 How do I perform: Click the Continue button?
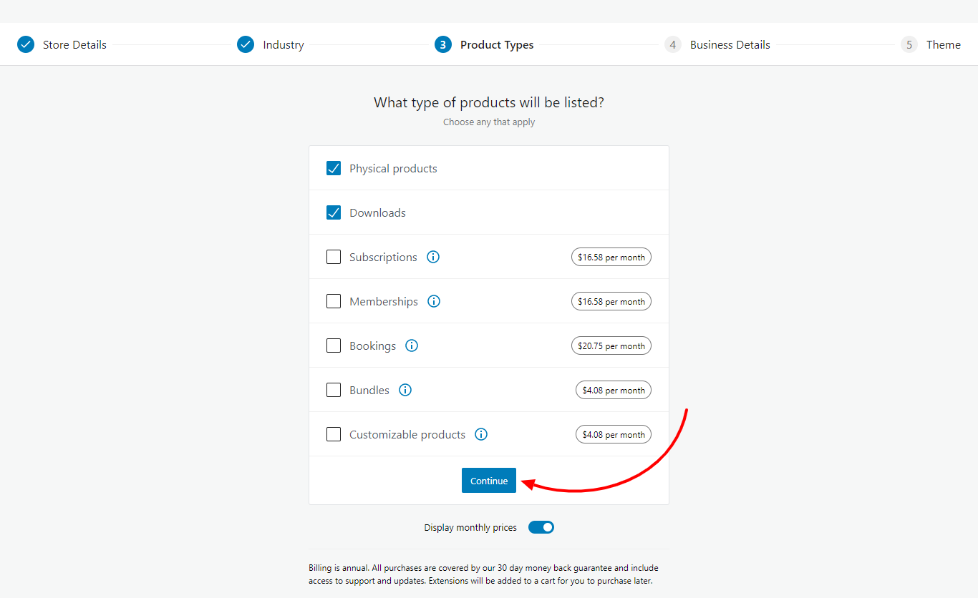(x=489, y=480)
